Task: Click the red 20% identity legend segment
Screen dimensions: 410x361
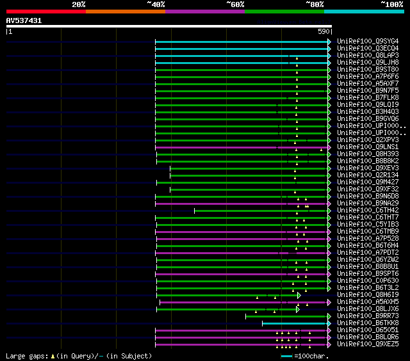Action: point(46,12)
